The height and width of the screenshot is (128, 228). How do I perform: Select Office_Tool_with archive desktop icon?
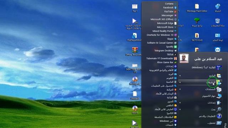(x=134, y=52)
